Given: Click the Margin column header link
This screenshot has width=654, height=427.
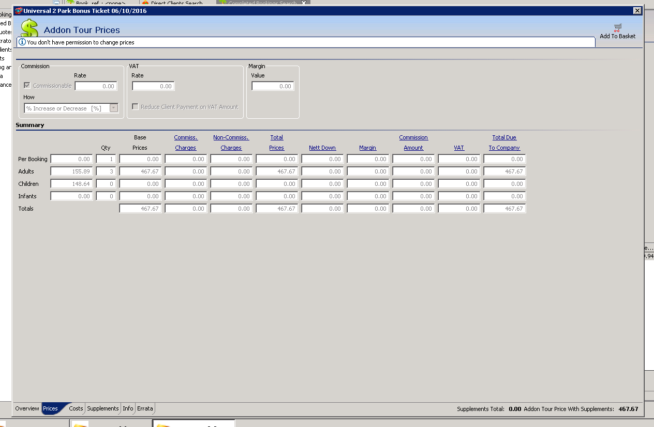Looking at the screenshot, I should (x=367, y=148).
